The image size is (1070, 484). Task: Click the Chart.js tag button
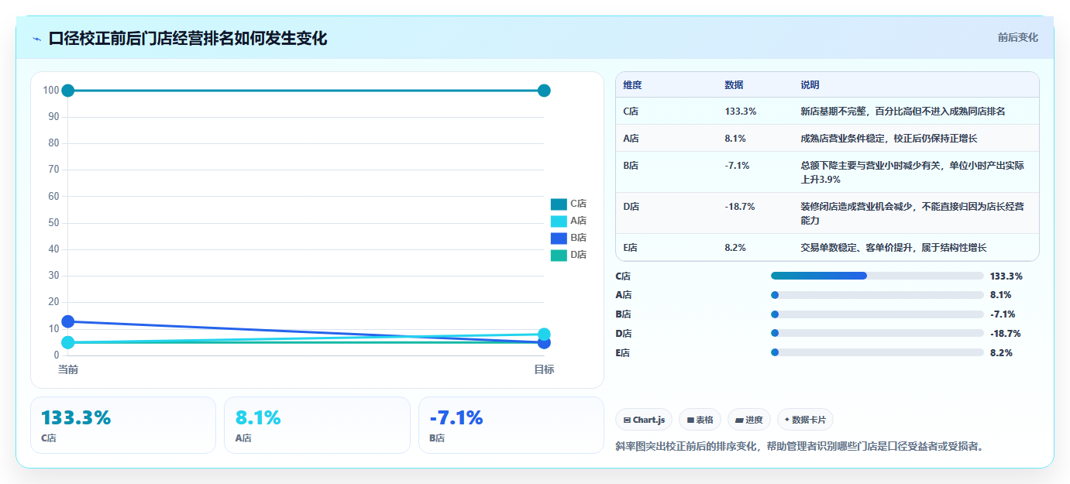(x=644, y=420)
